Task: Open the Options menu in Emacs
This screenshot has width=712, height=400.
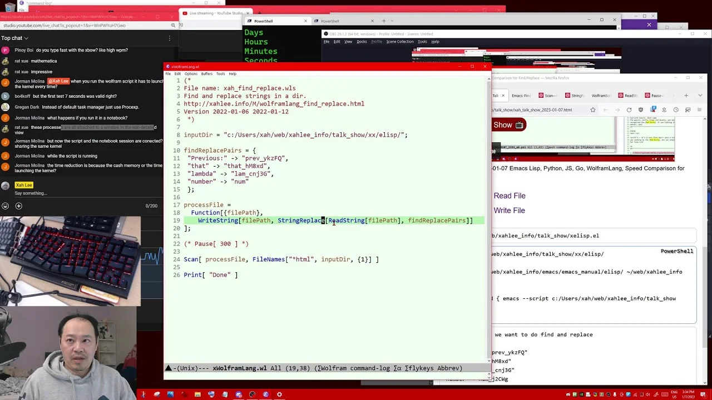Action: [x=191, y=74]
